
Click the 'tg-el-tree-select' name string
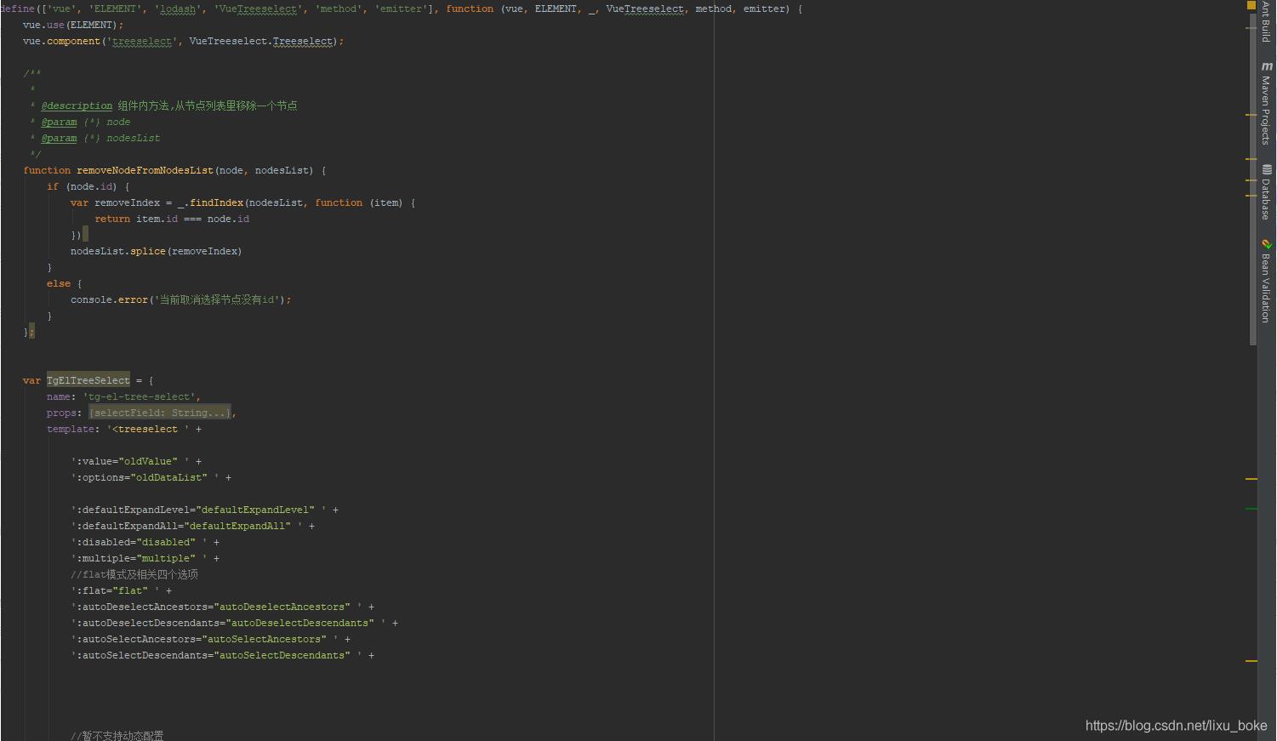point(141,396)
